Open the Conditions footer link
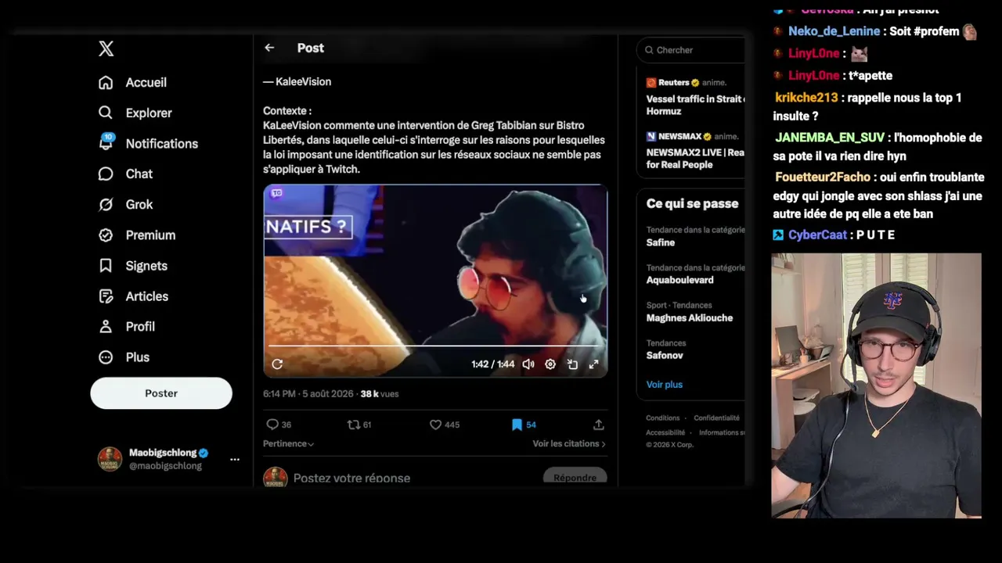Screen dimensions: 1002x563 [663, 418]
